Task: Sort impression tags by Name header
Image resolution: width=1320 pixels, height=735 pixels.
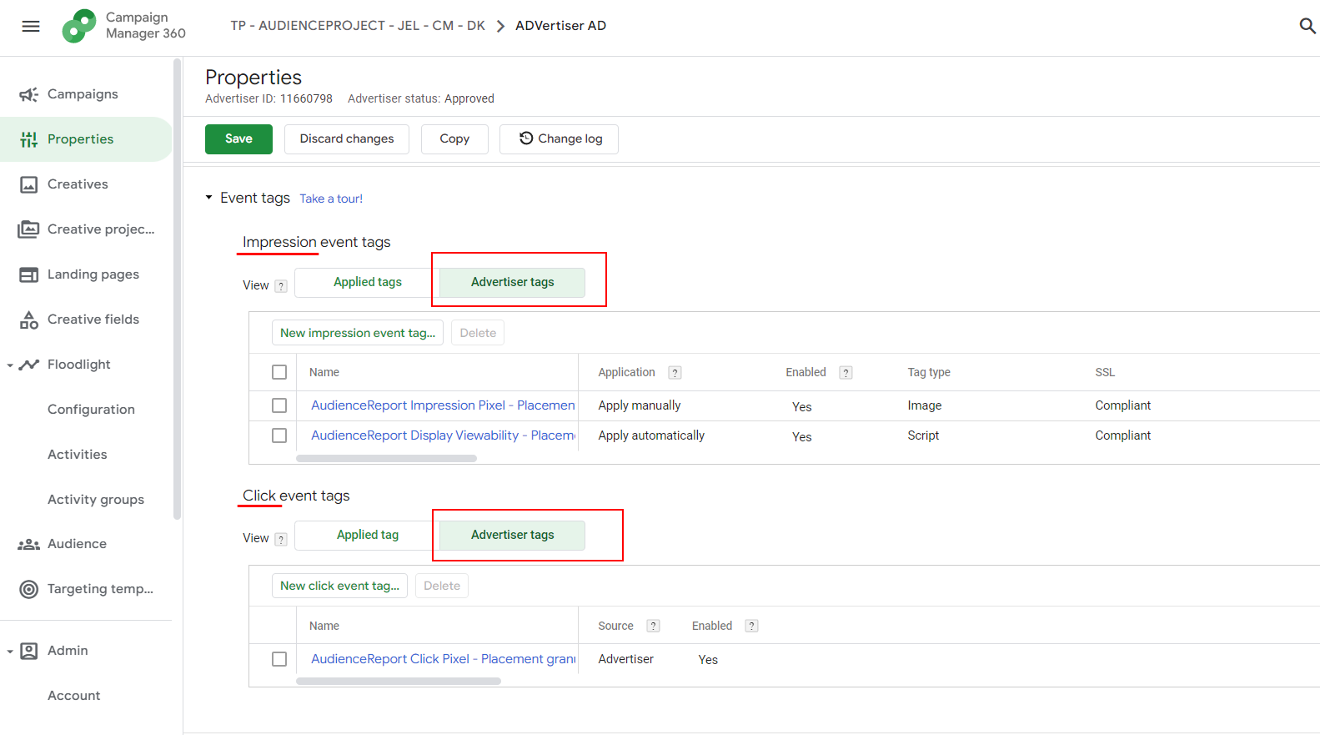Action: pos(324,372)
